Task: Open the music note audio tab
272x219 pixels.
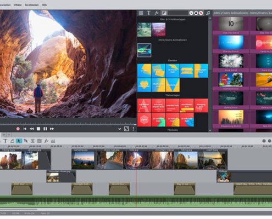Action: (208, 13)
